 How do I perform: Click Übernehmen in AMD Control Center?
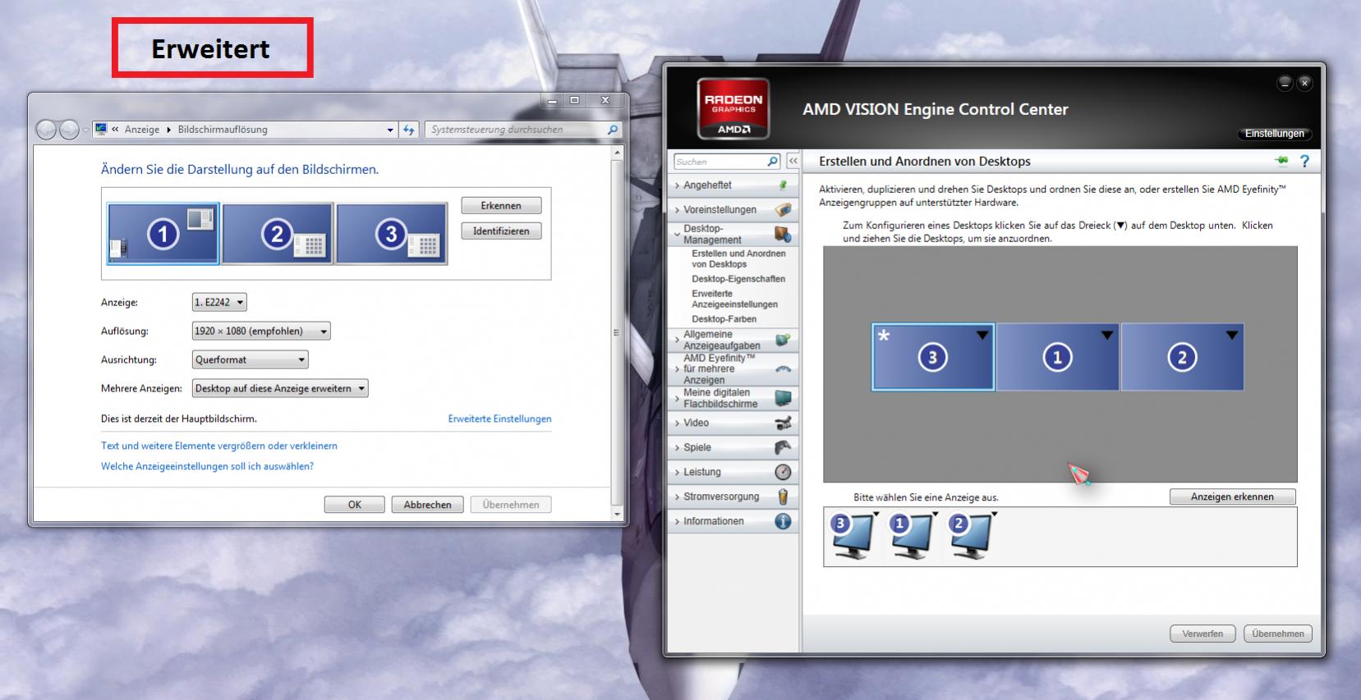point(1278,634)
